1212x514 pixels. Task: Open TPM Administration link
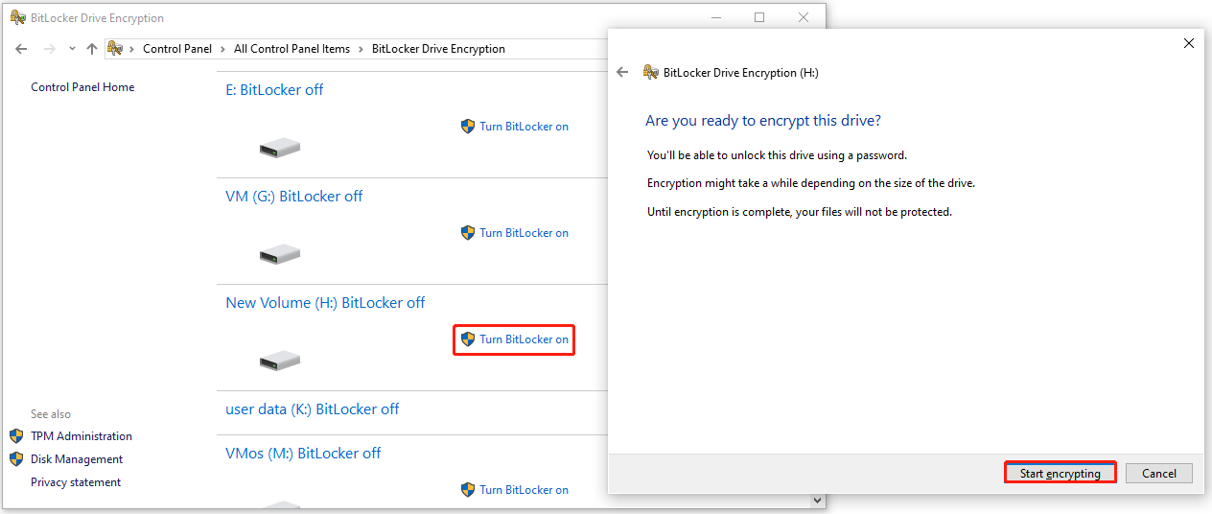pos(82,436)
